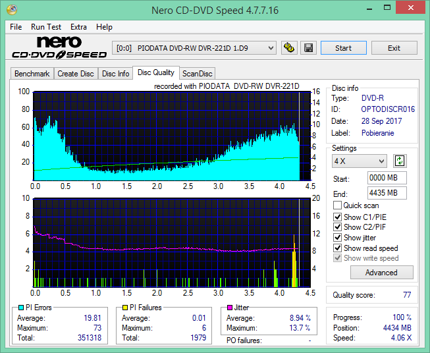
Task: Click the magenta Jitter color swatch
Action: (230, 308)
